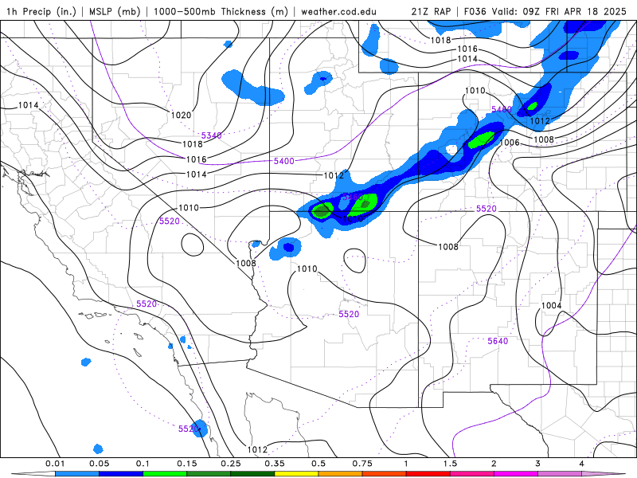This screenshot has width=637, height=478.
Task: Click the legend value 4
Action: pos(582,464)
